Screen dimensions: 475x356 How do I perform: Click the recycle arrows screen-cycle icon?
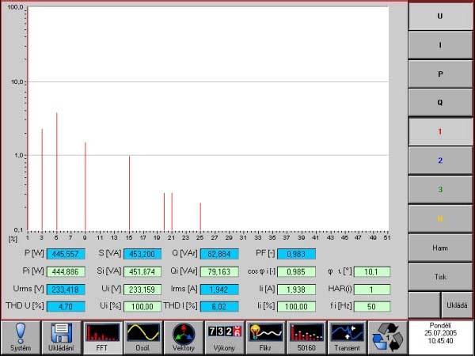point(388,338)
